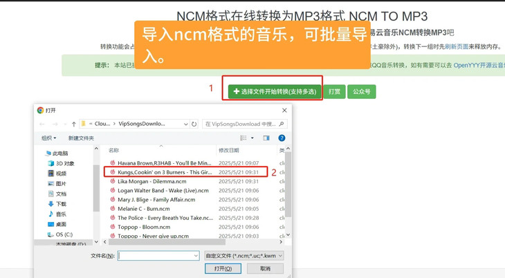Click the Chrome icon in dialog title
The width and height of the screenshot is (505, 278).
tap(40, 110)
